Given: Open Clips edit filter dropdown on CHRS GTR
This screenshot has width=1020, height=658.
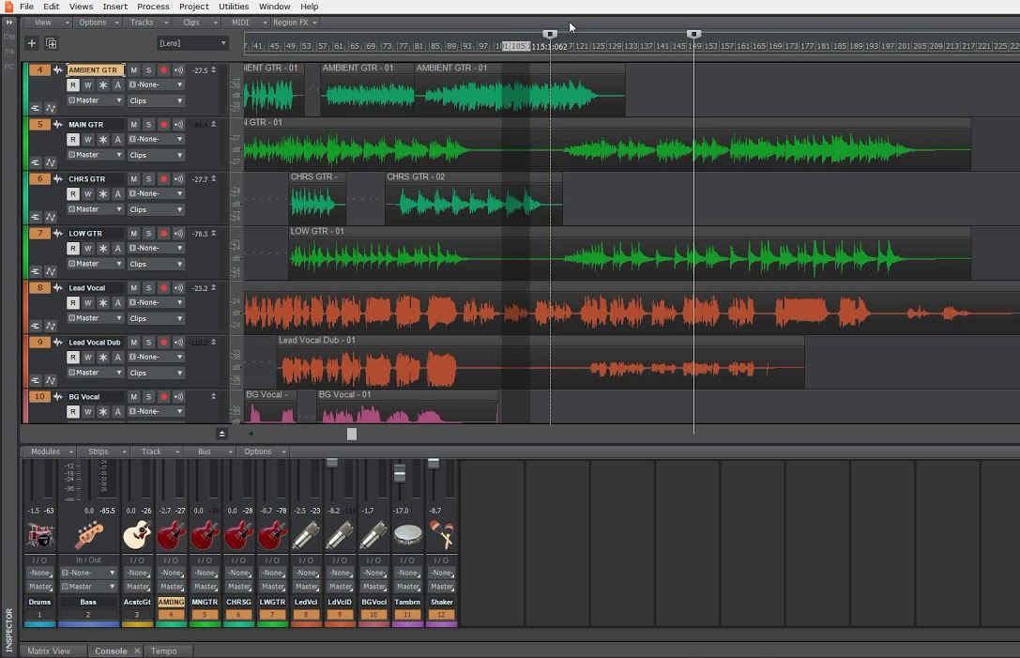Looking at the screenshot, I should 156,209.
